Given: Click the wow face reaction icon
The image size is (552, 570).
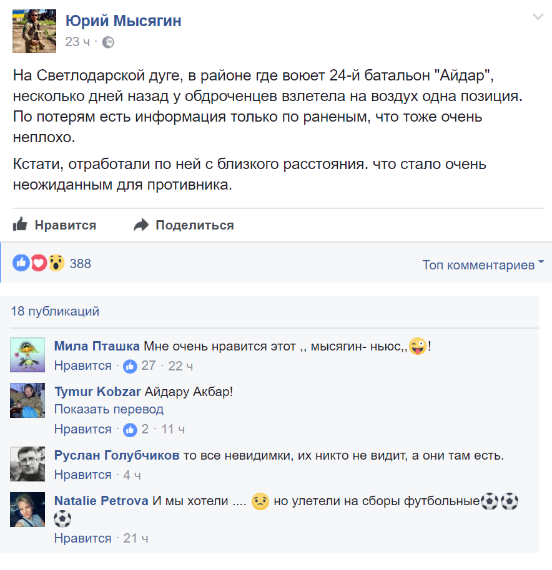Looking at the screenshot, I should coord(56,263).
